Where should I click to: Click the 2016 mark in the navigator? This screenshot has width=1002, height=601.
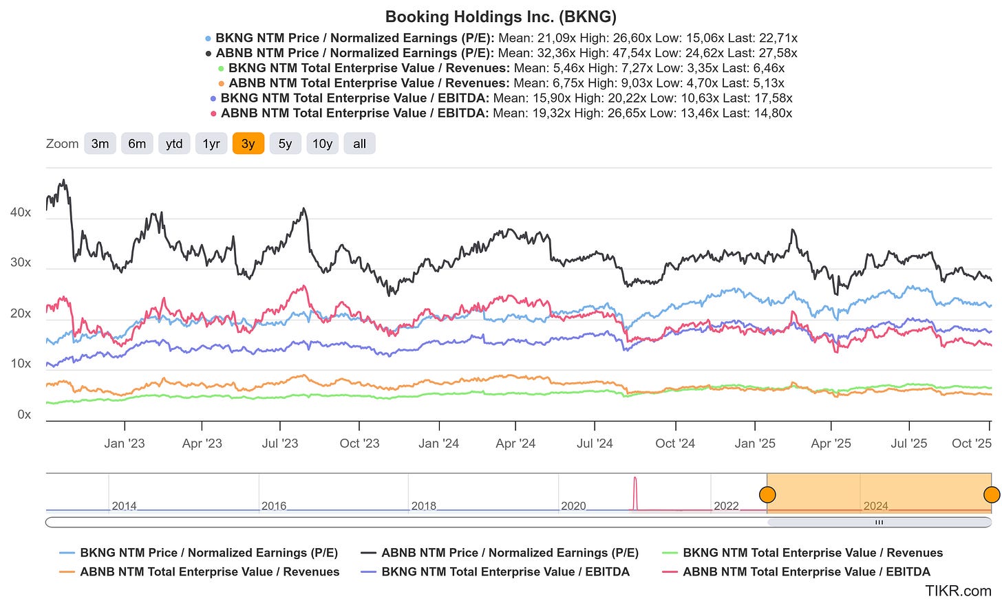tap(274, 506)
